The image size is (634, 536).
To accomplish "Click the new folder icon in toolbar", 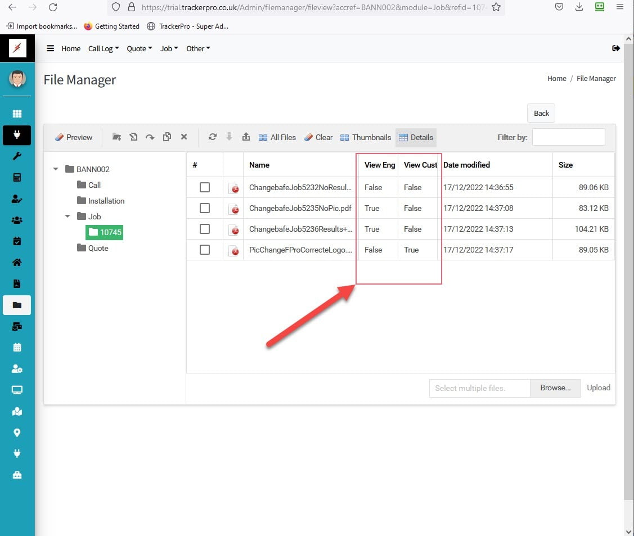I will click(116, 137).
